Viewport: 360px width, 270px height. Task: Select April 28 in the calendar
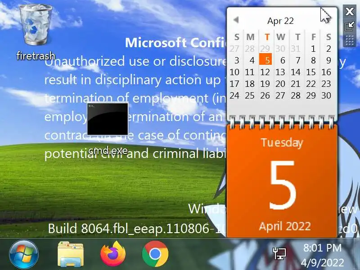click(x=296, y=95)
